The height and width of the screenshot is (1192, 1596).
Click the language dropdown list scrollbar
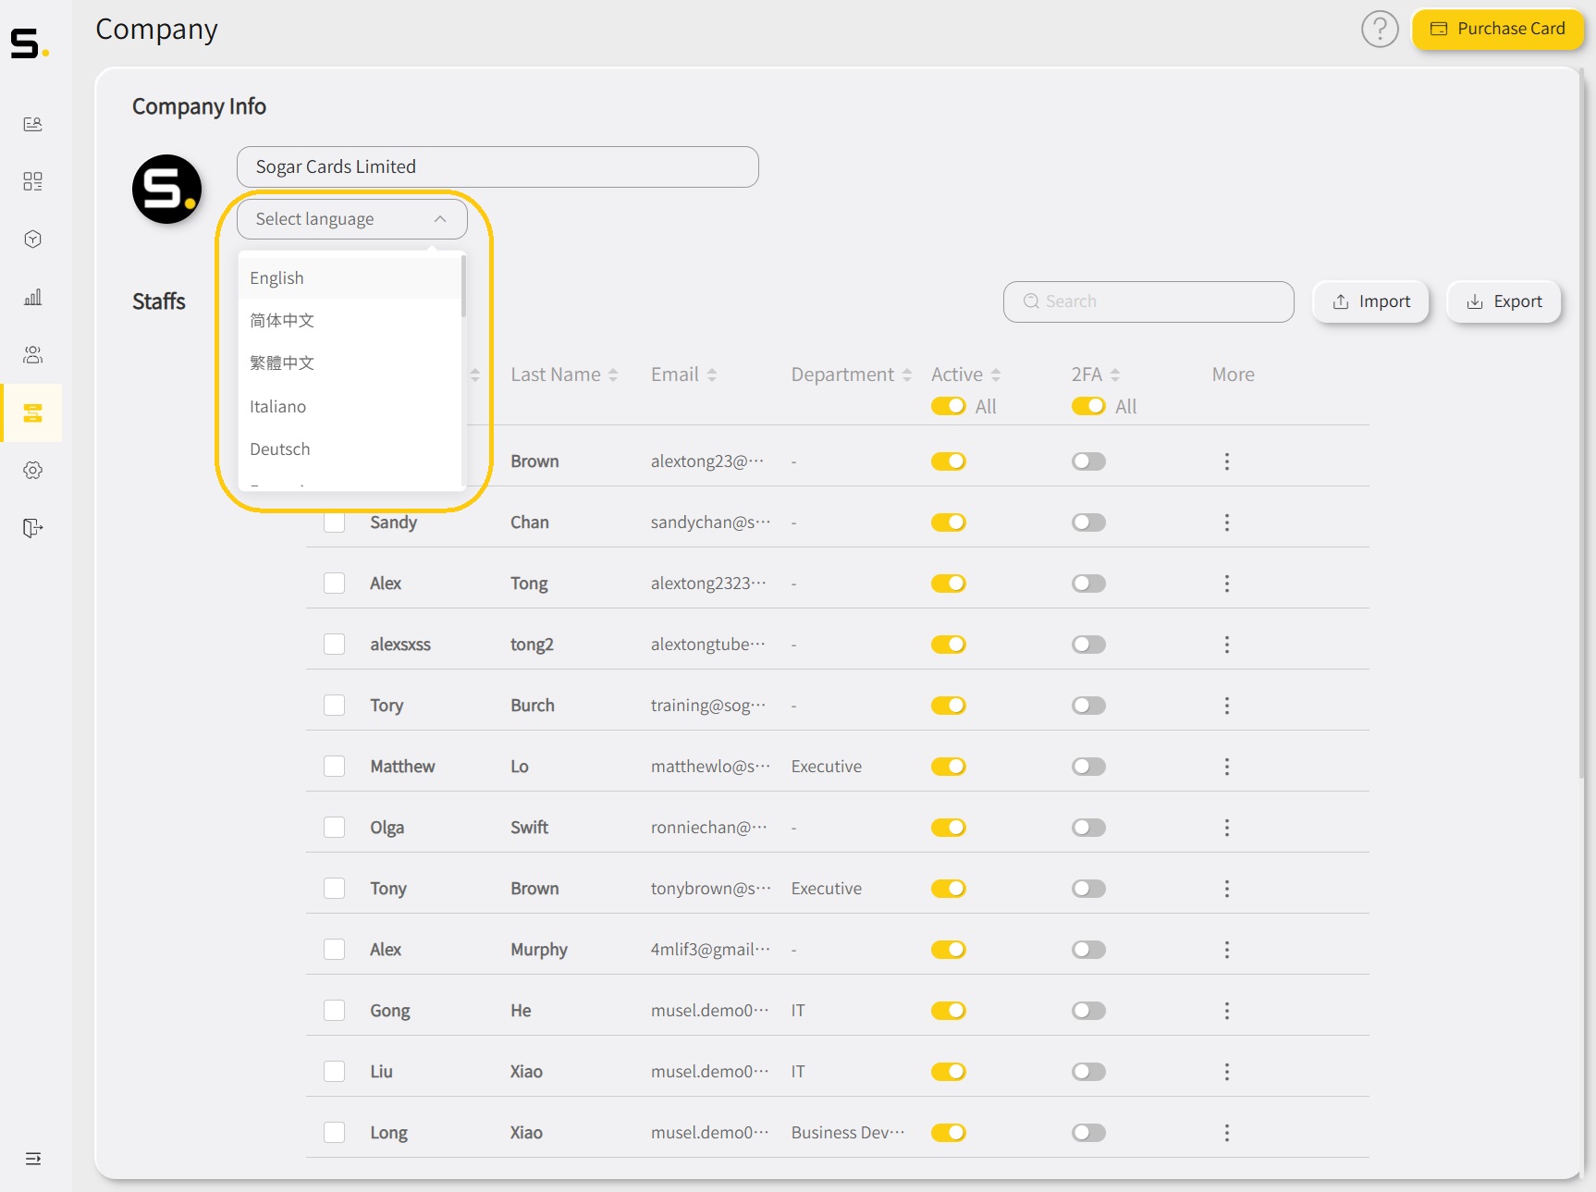463,287
